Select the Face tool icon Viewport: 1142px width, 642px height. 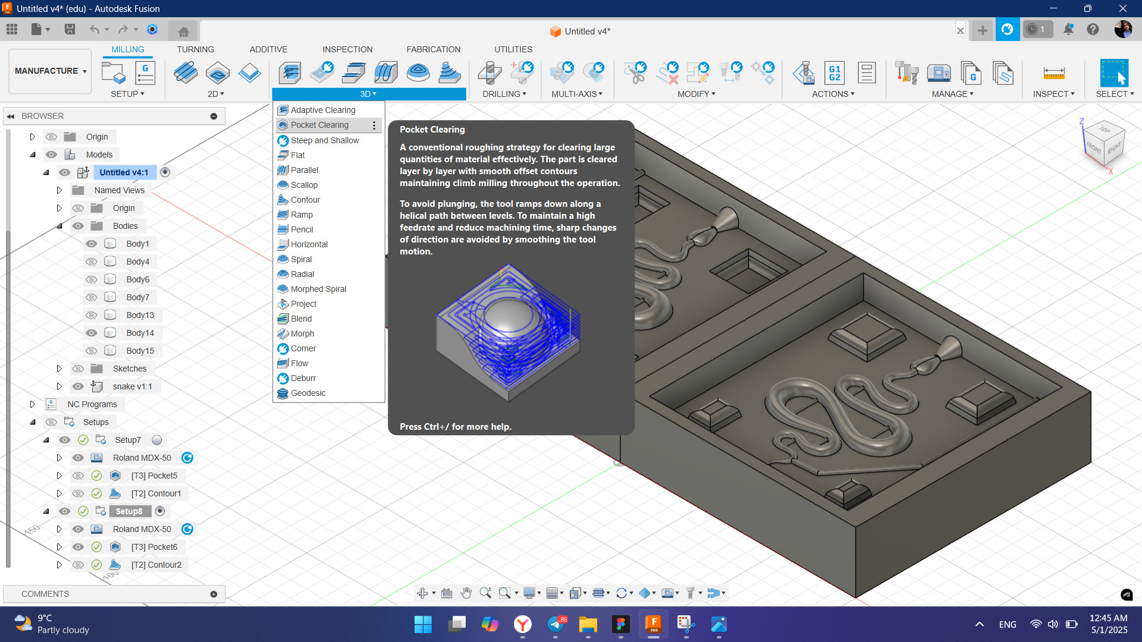click(x=250, y=73)
